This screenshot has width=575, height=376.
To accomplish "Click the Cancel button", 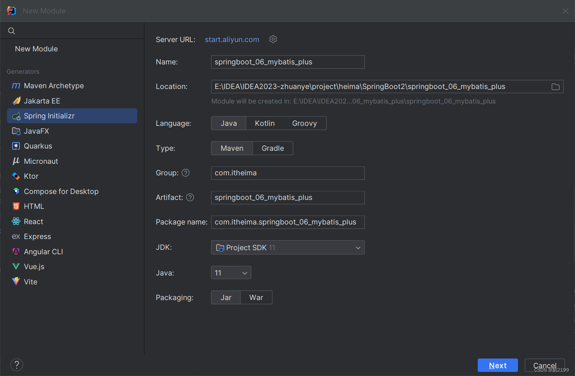I will point(545,366).
